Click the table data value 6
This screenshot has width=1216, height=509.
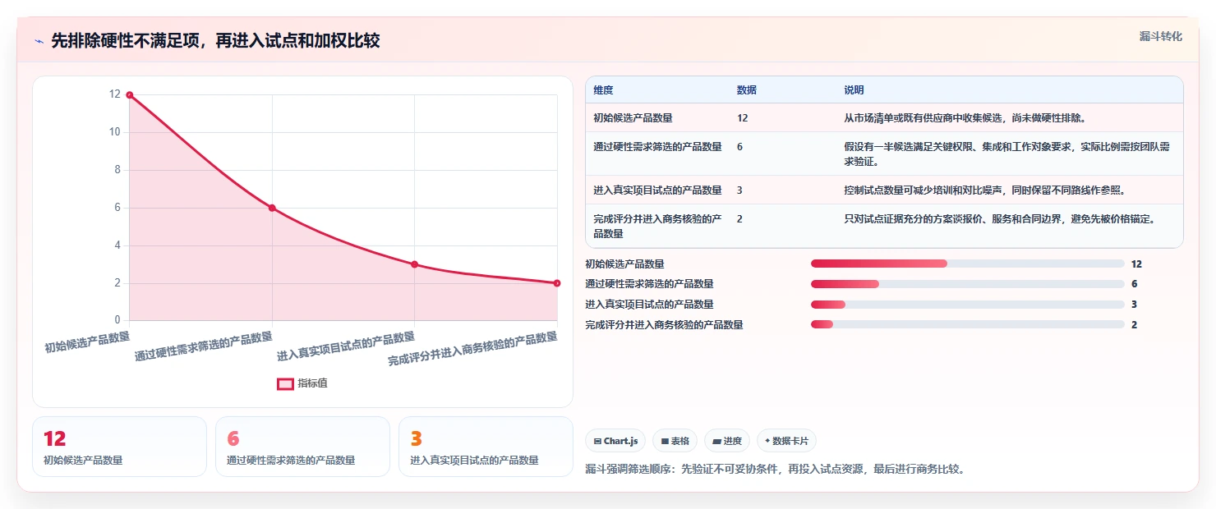click(739, 147)
